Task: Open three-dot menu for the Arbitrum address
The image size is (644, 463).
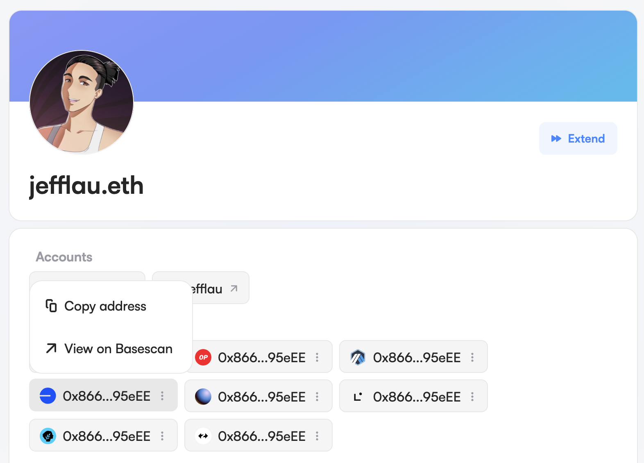Action: [x=472, y=357]
